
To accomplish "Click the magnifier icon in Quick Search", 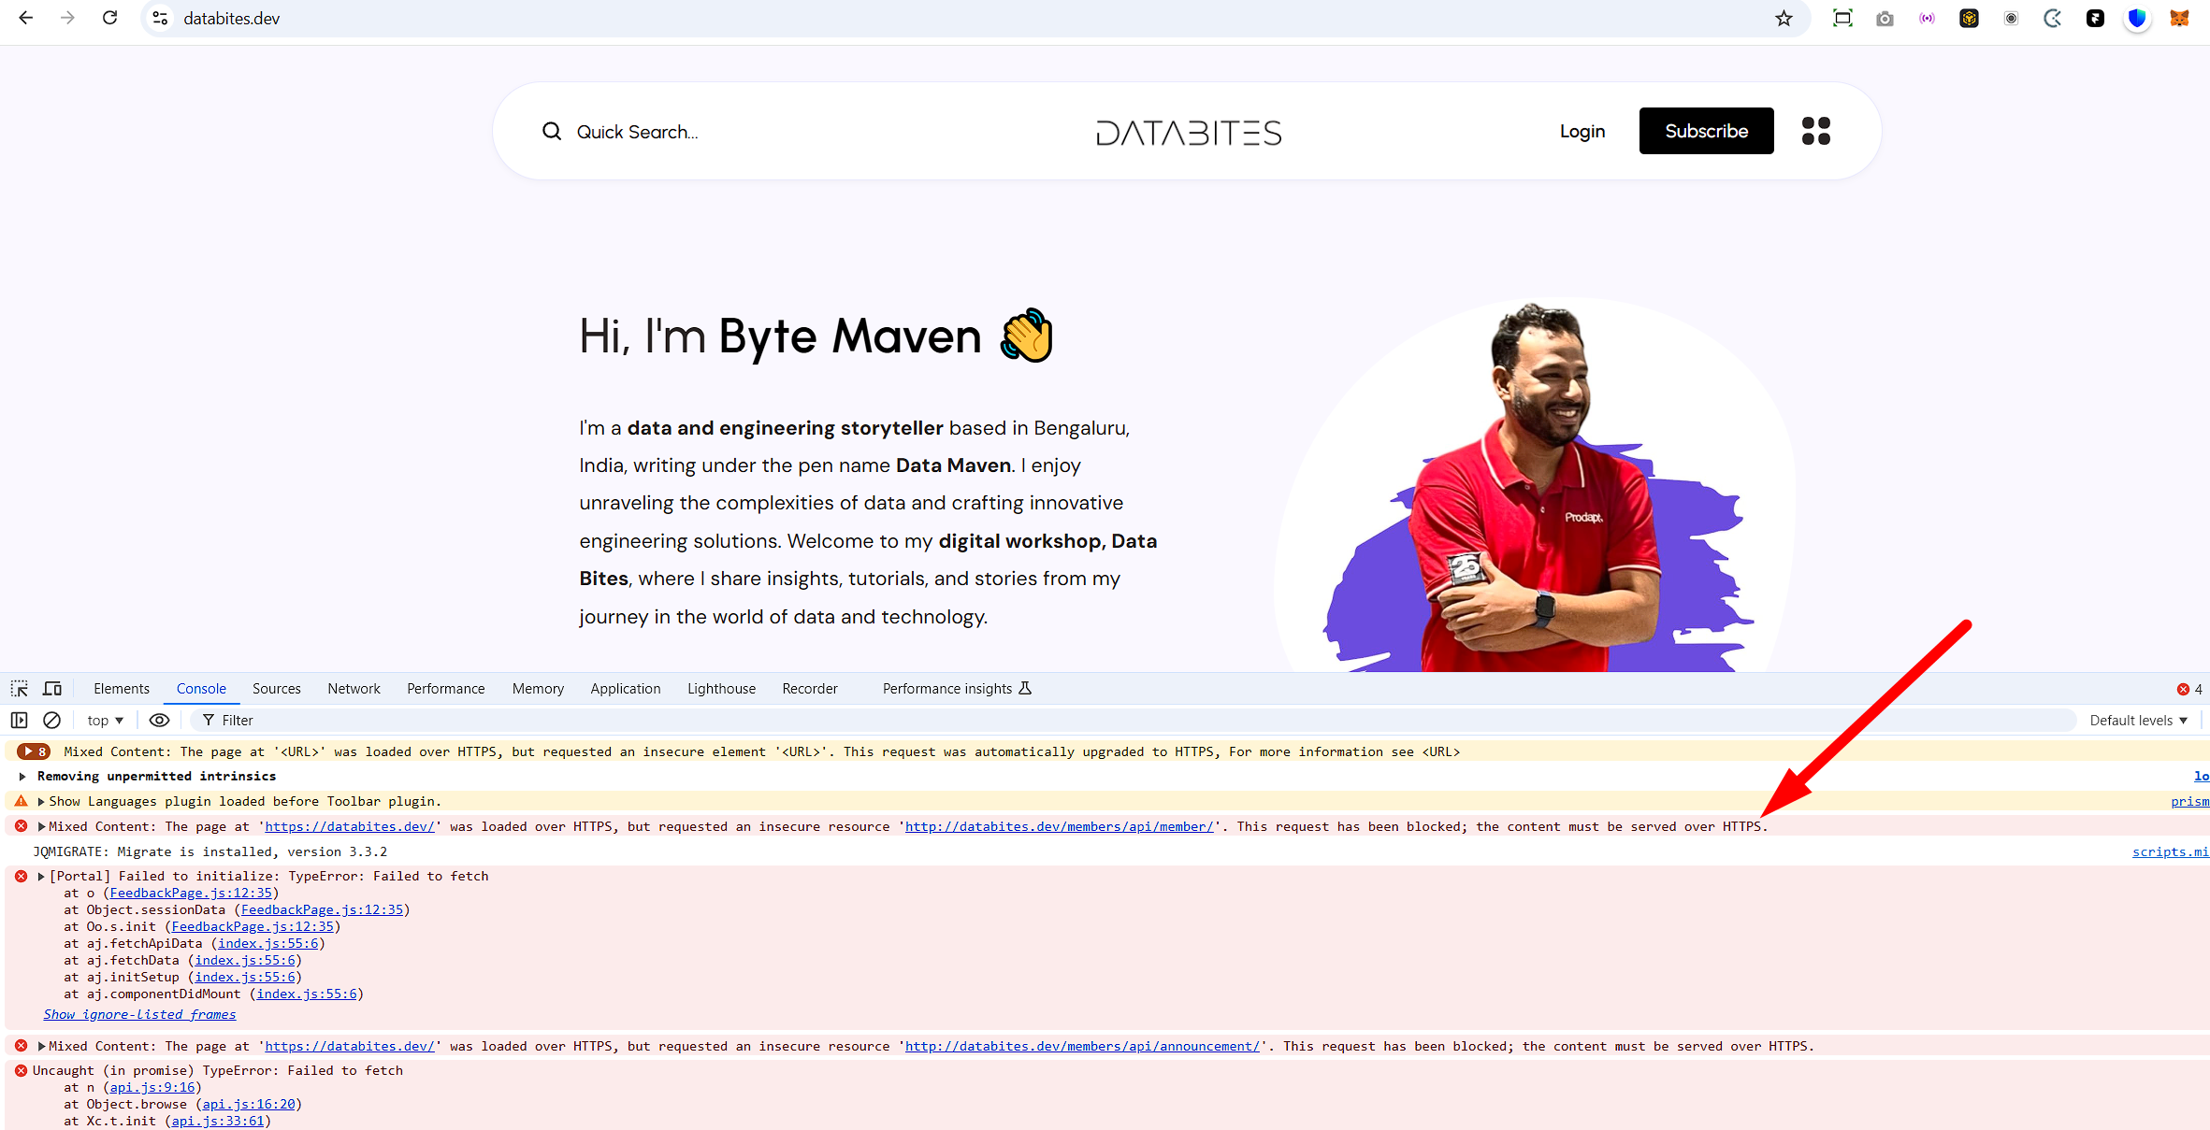I will click(x=552, y=132).
